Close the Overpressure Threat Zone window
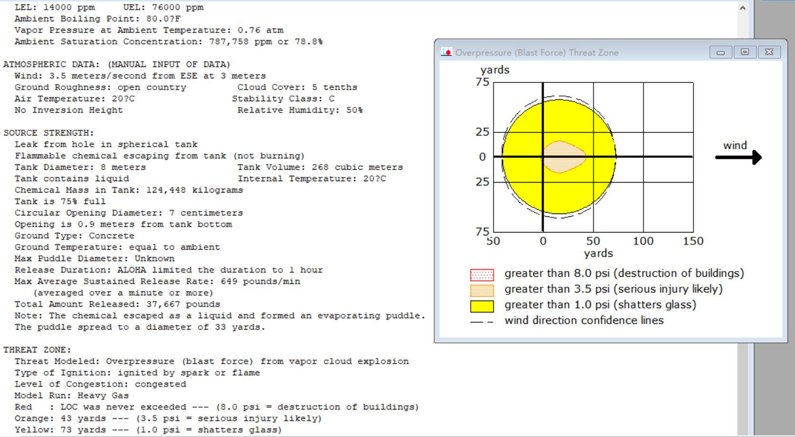The image size is (795, 437). click(769, 52)
